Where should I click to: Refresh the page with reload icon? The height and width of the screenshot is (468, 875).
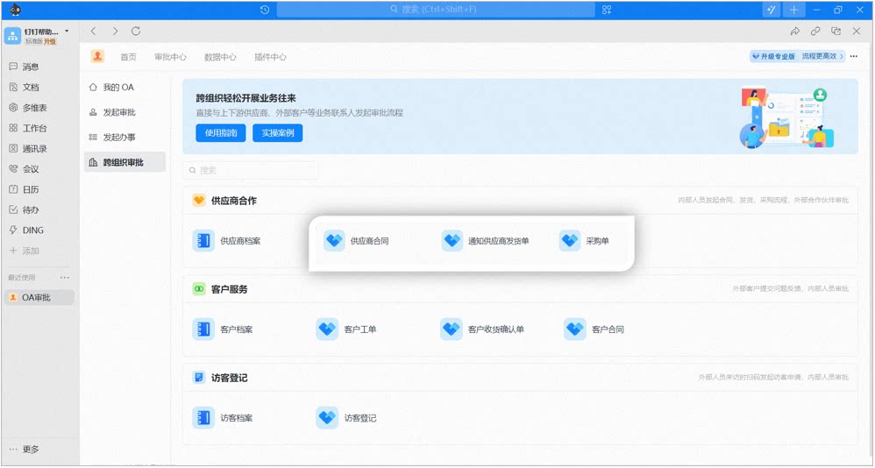click(x=136, y=32)
